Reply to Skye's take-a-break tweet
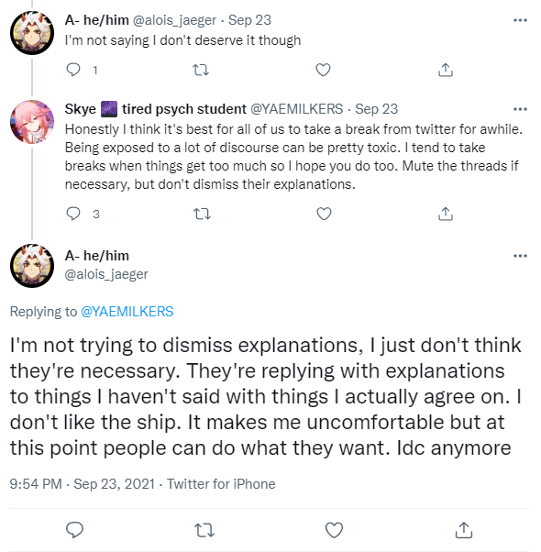The width and height of the screenshot is (541, 552). pyautogui.click(x=73, y=214)
